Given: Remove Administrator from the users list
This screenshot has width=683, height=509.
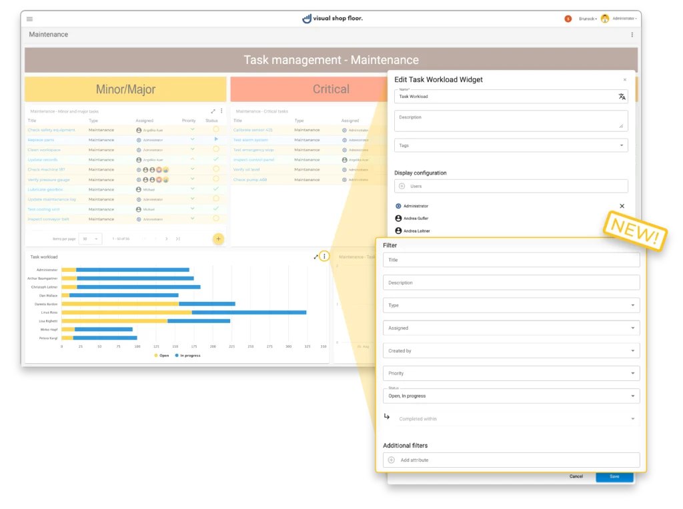Looking at the screenshot, I should [x=622, y=207].
